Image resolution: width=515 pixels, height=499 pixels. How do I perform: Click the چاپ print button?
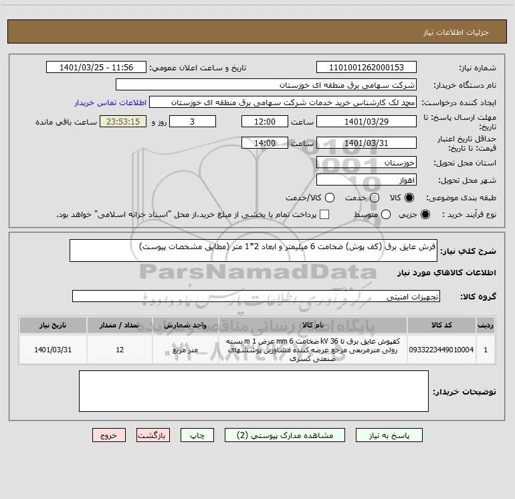point(197,435)
